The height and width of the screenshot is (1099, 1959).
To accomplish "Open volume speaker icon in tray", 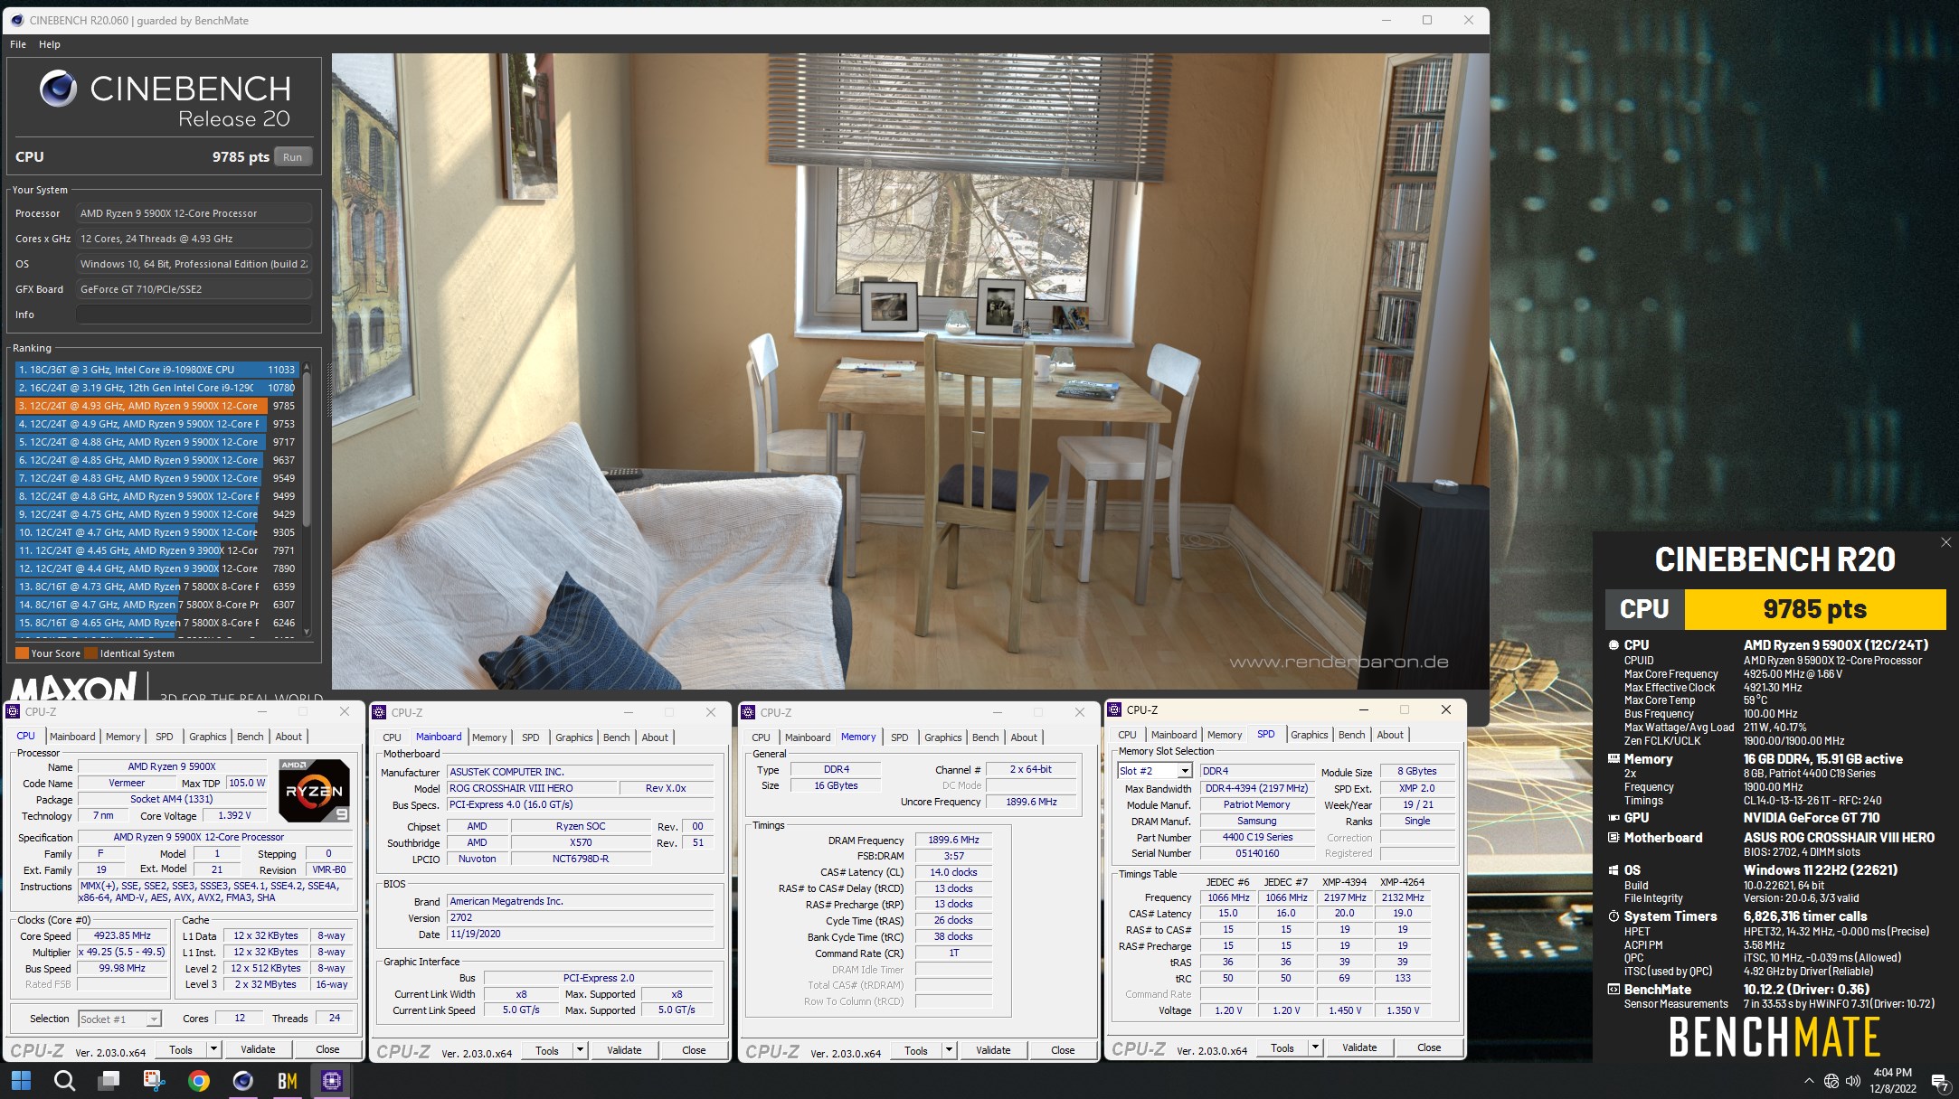I will pyautogui.click(x=1853, y=1081).
